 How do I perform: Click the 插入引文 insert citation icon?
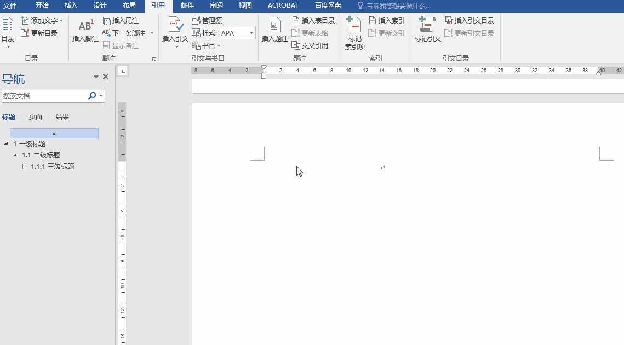[x=175, y=25]
